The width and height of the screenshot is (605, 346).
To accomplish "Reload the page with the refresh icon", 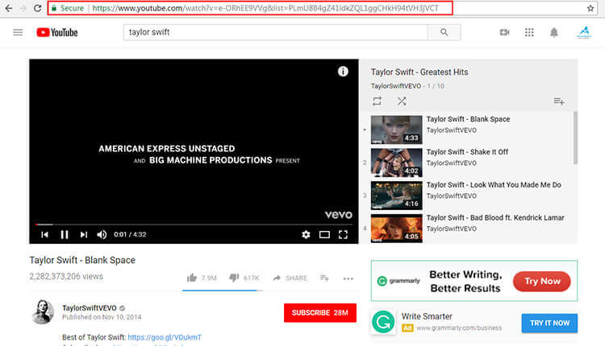I will click(37, 8).
